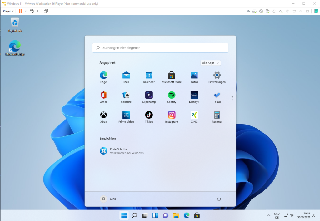Open Solitaire from pinned apps
320x221 pixels.
pyautogui.click(x=126, y=95)
